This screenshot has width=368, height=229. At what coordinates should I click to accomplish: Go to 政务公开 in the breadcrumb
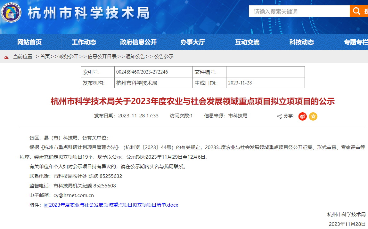pos(69,57)
